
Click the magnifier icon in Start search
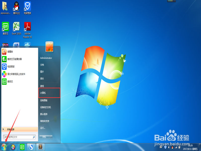tap(34, 137)
